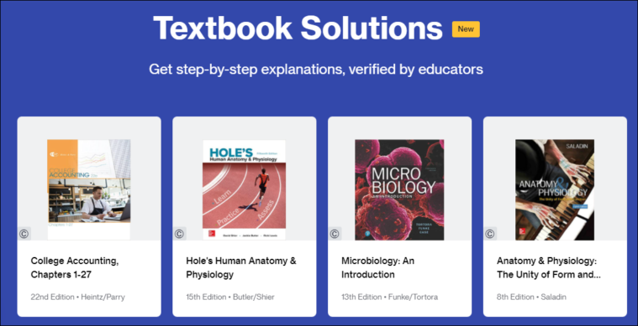The image size is (638, 326).
Task: Open Anatomy & Physiology: The Unity title
Action: tap(549, 267)
